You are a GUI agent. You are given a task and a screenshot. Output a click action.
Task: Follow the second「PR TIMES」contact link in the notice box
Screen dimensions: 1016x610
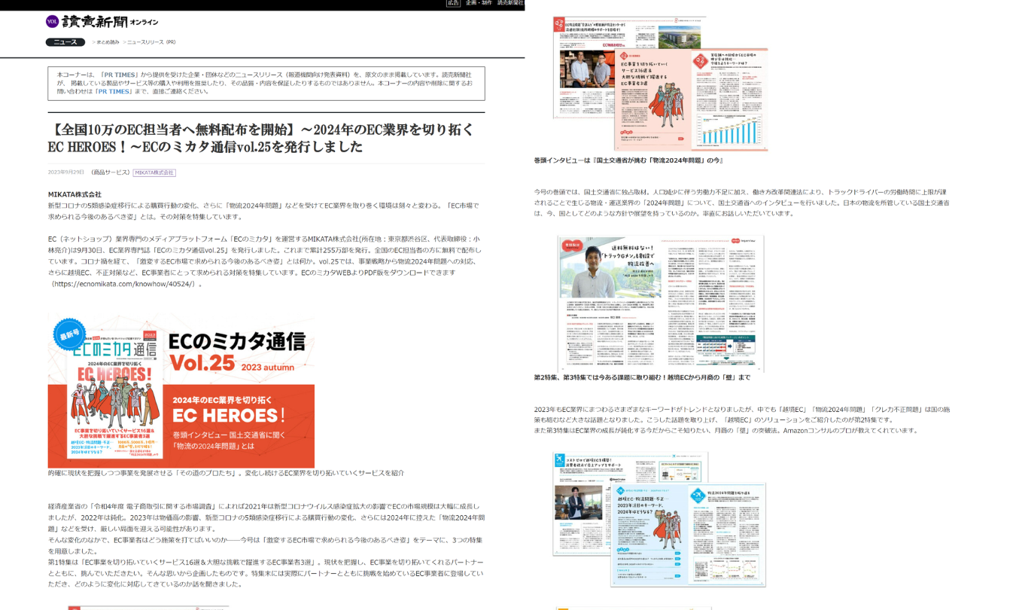pyautogui.click(x=114, y=91)
